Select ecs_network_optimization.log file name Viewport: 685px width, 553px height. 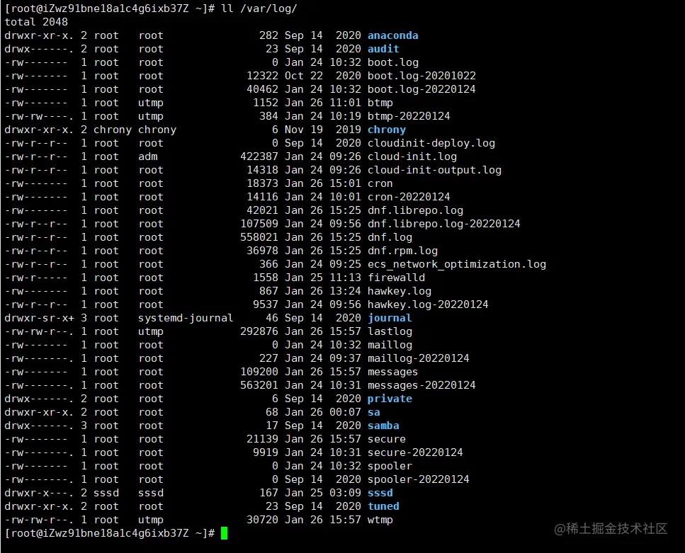[x=456, y=265]
